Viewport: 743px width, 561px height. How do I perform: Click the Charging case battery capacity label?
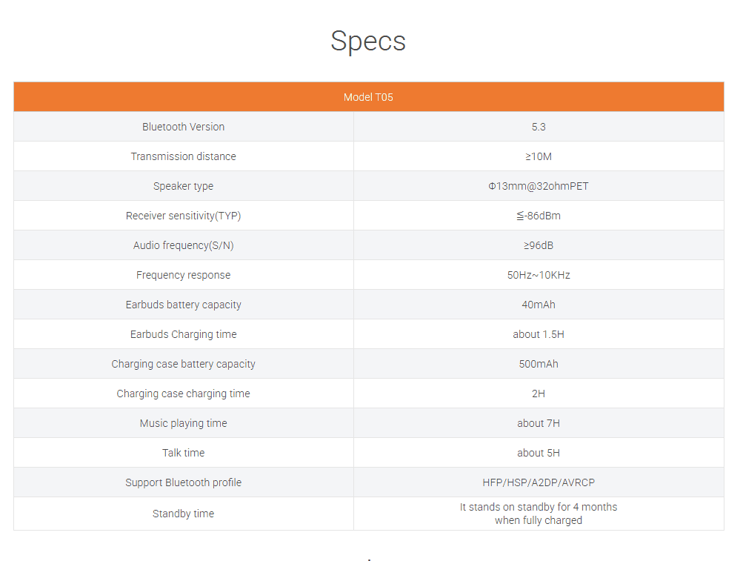(x=184, y=364)
